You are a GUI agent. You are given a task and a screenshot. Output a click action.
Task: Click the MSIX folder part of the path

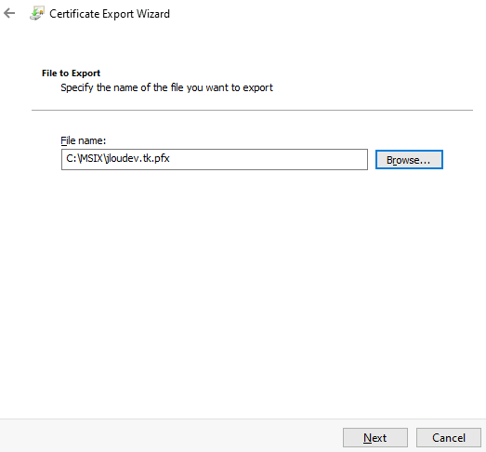point(91,158)
